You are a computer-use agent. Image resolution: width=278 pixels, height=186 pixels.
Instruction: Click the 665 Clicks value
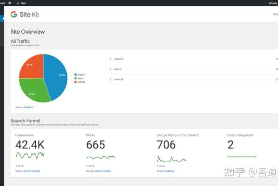(96, 145)
